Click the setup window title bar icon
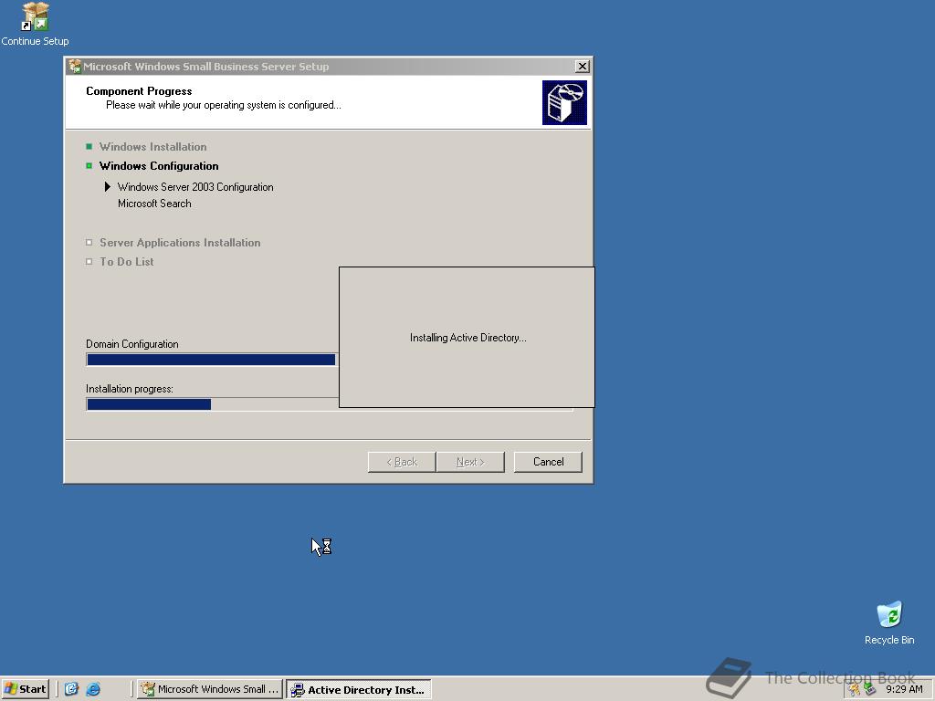 (75, 66)
